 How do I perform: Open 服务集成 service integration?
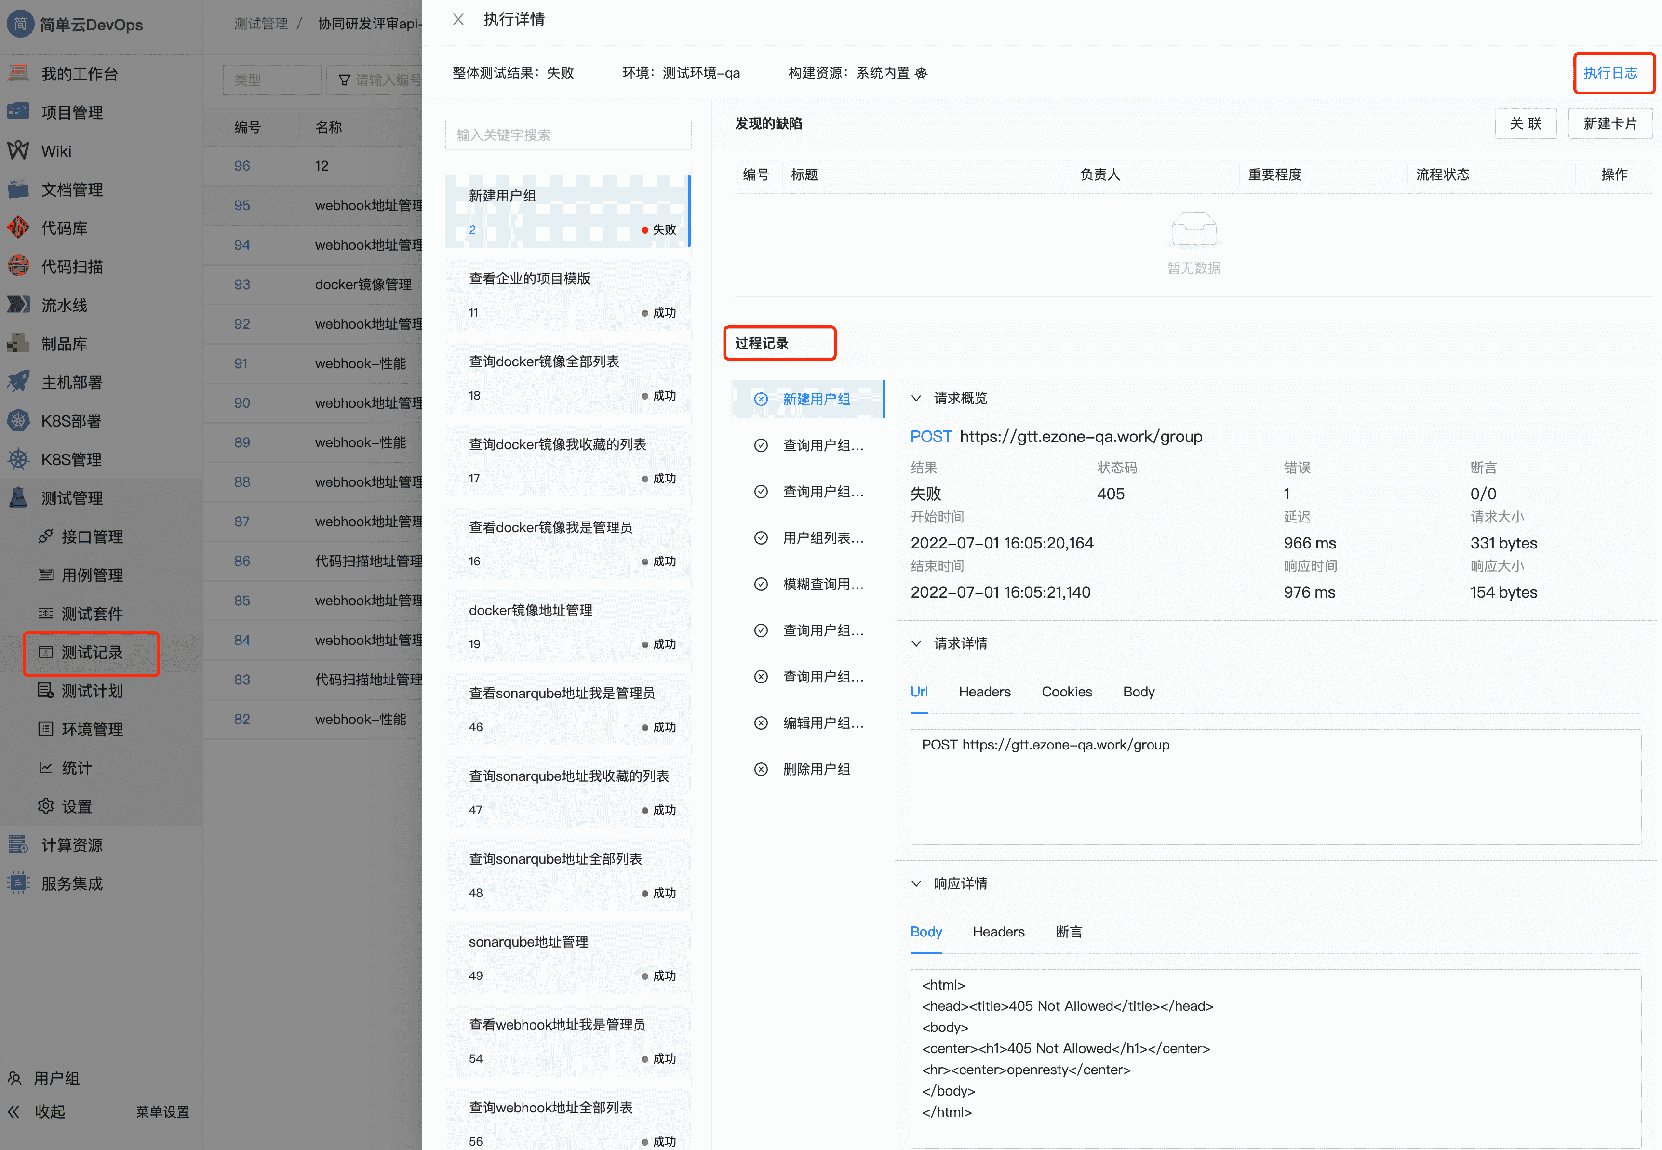71,883
